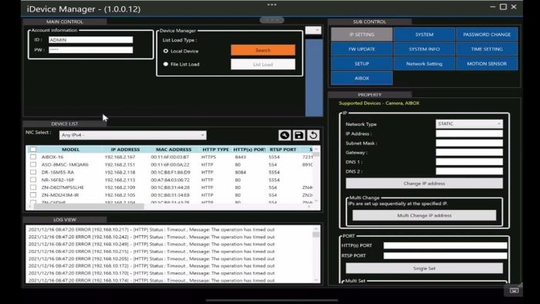Click the device list scroll-down arrow
Screen dimensions: 540x304
tap(316, 201)
